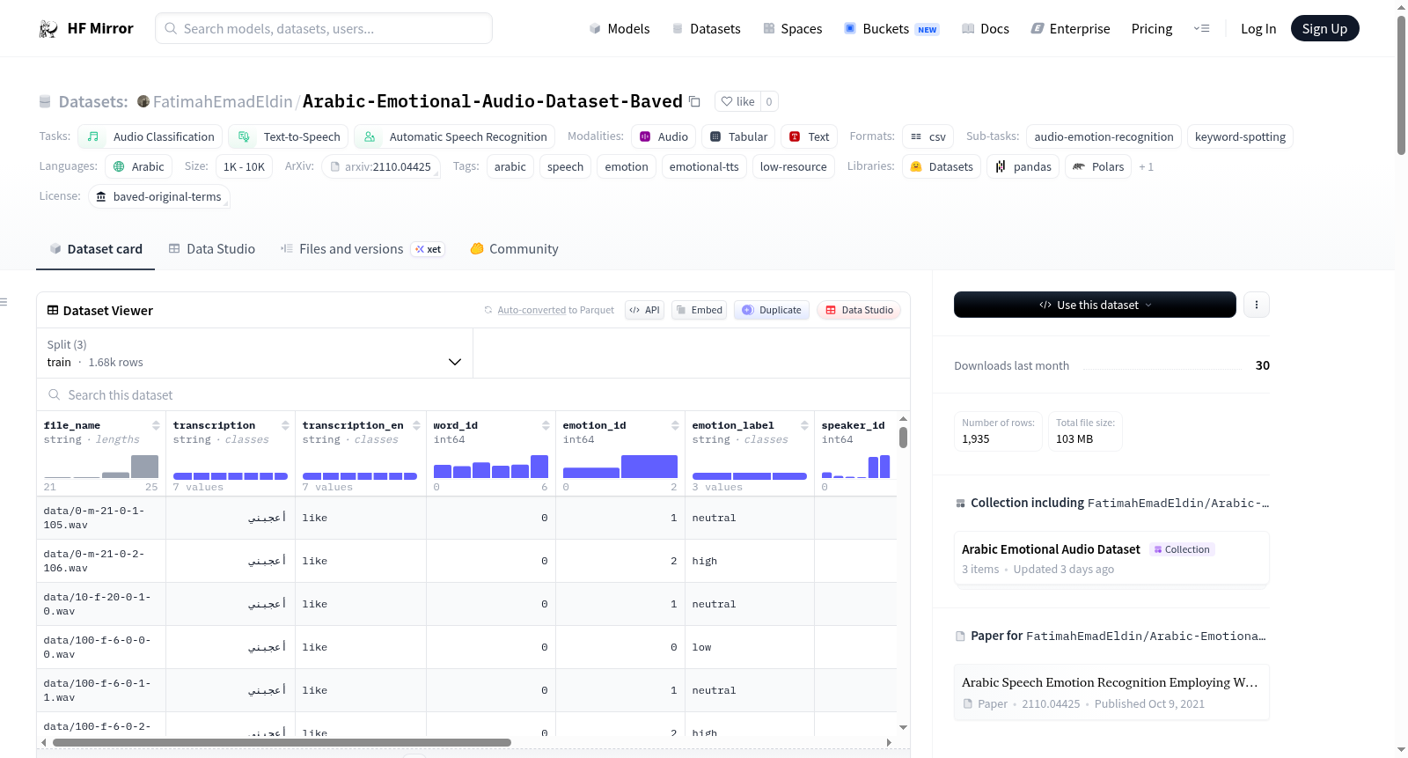Open the Datasets menu item
The image size is (1408, 758).
pyautogui.click(x=706, y=29)
